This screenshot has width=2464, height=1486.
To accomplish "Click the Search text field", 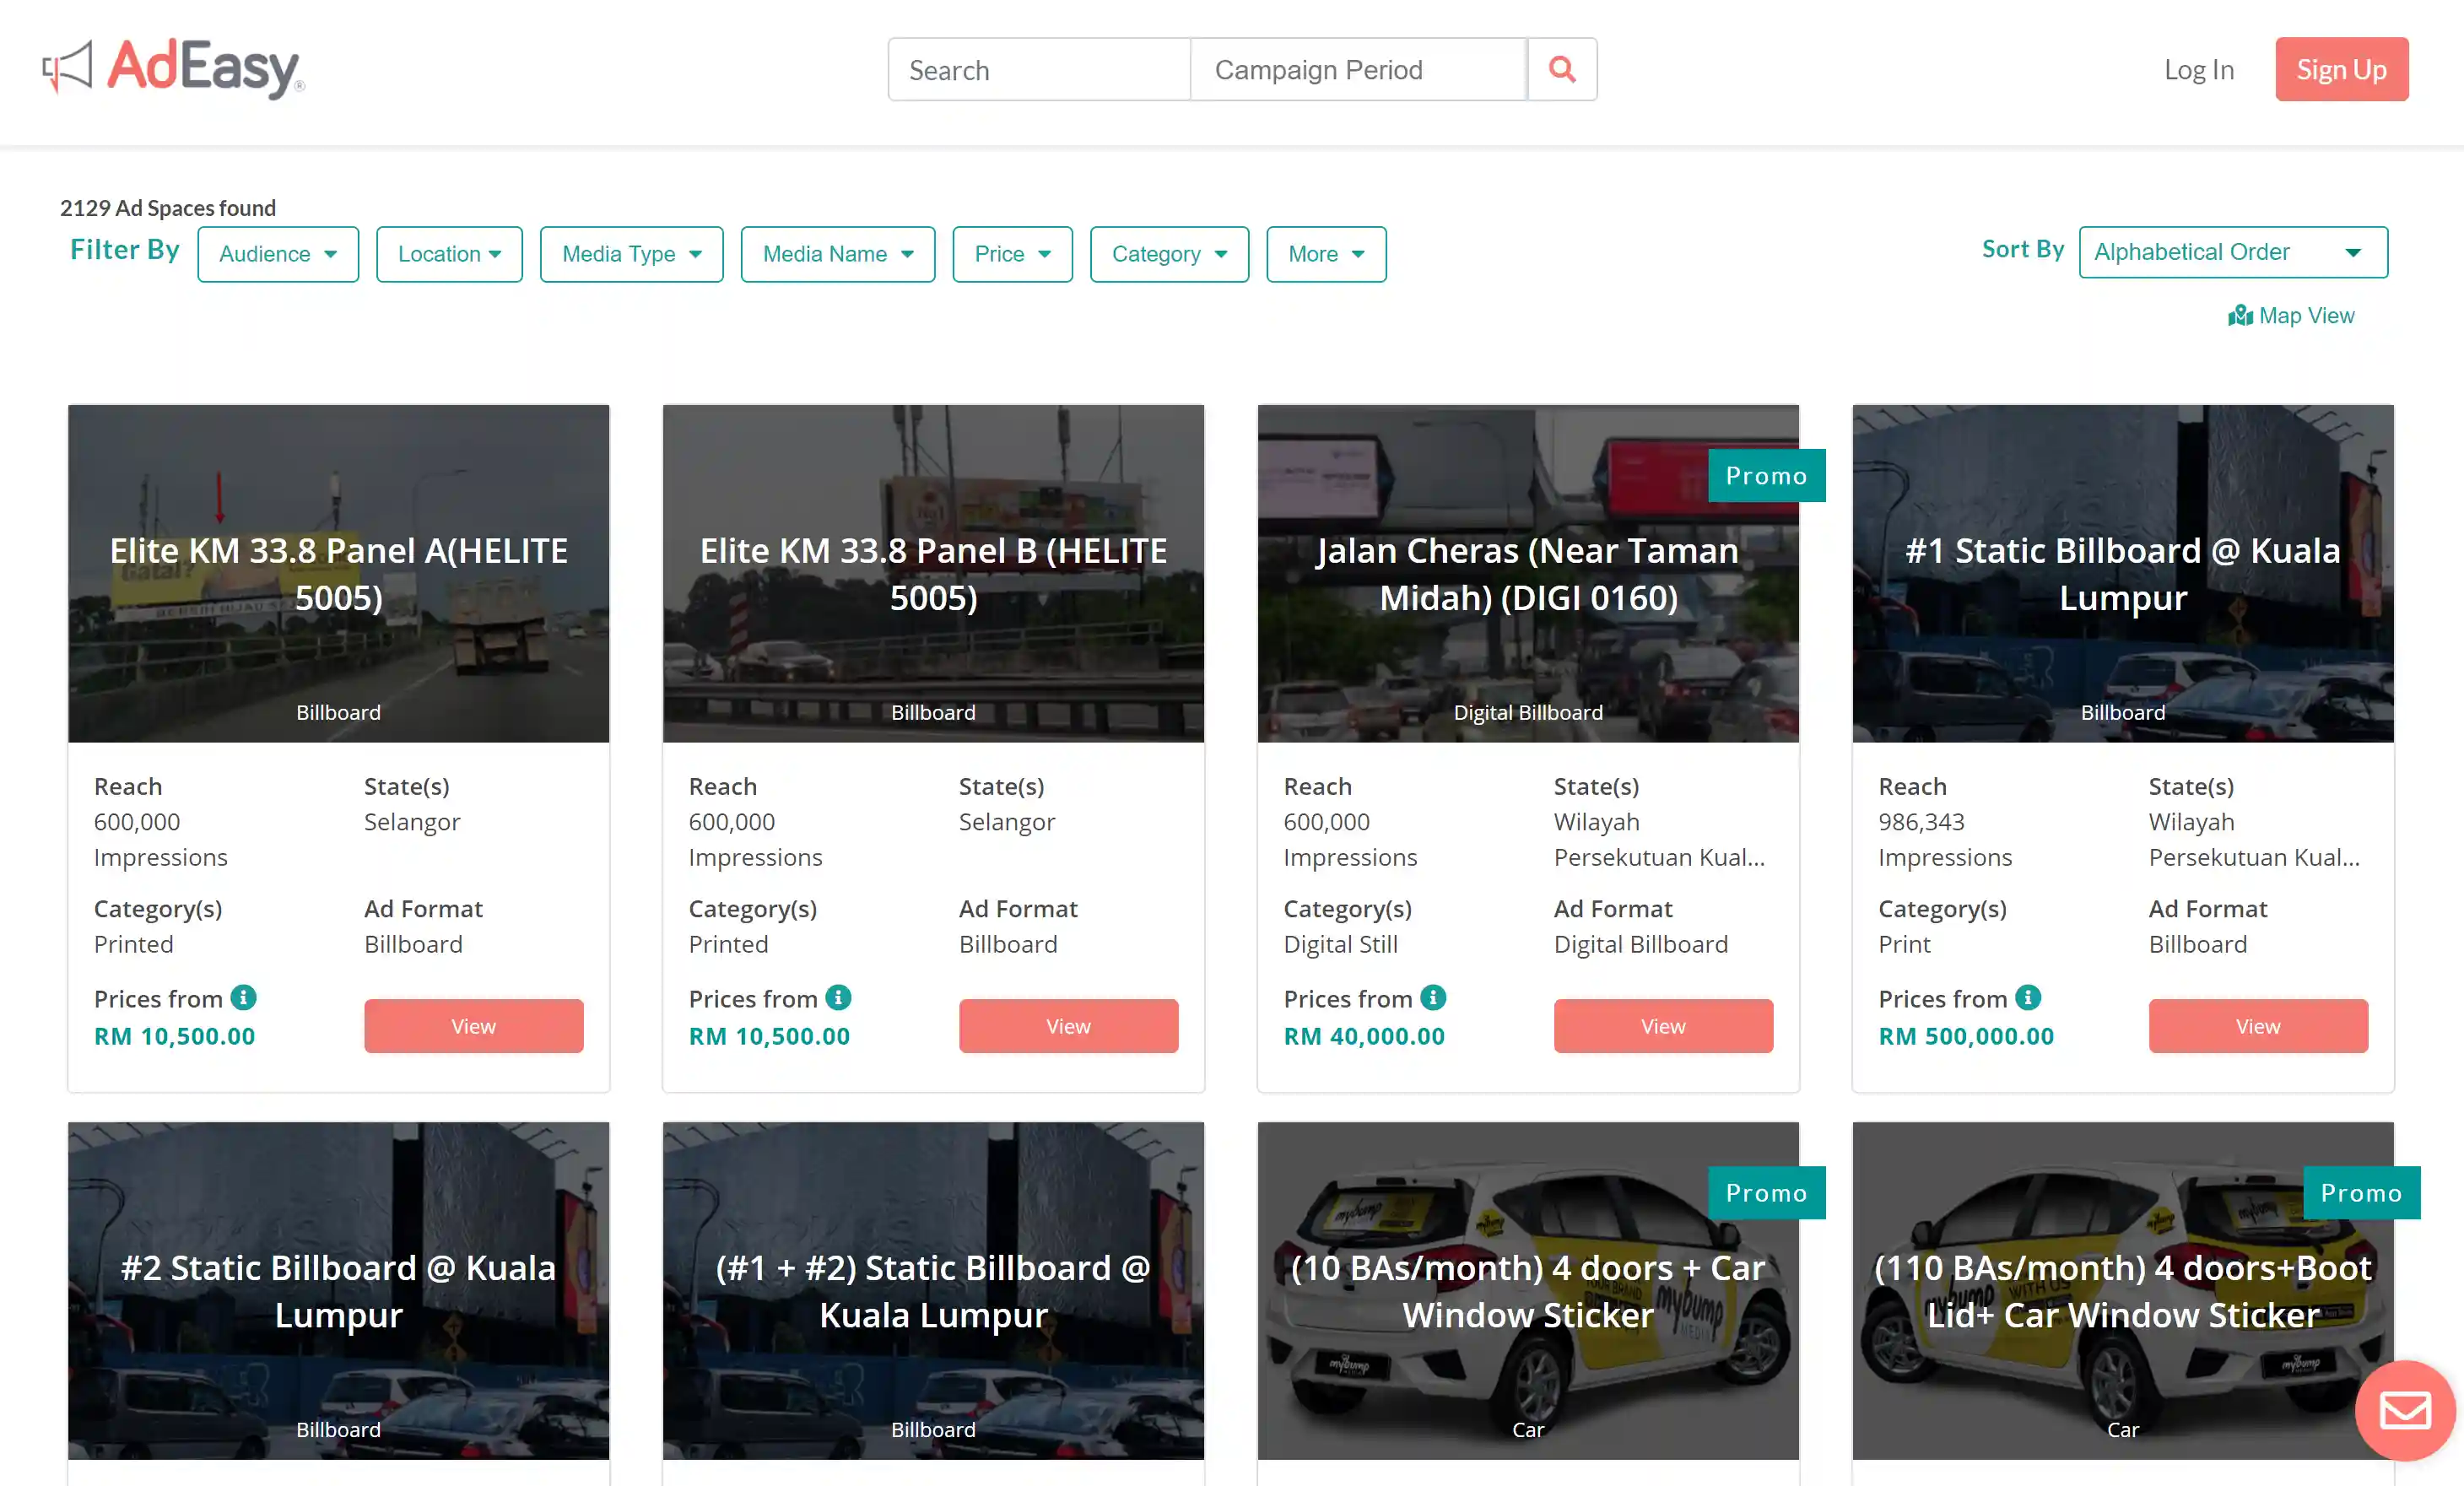I will (1038, 69).
